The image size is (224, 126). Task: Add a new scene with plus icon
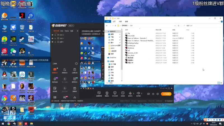(78, 31)
